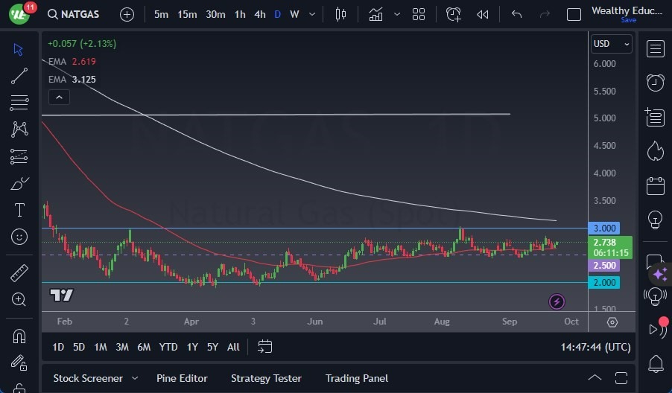The height and width of the screenshot is (393, 672).
Task: Select the D daily timeframe
Action: click(277, 14)
